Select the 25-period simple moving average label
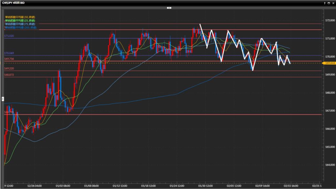The width and height of the screenshot is (336, 189). click(x=20, y=20)
